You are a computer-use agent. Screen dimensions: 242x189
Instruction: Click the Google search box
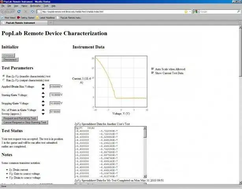(x=218, y=11)
